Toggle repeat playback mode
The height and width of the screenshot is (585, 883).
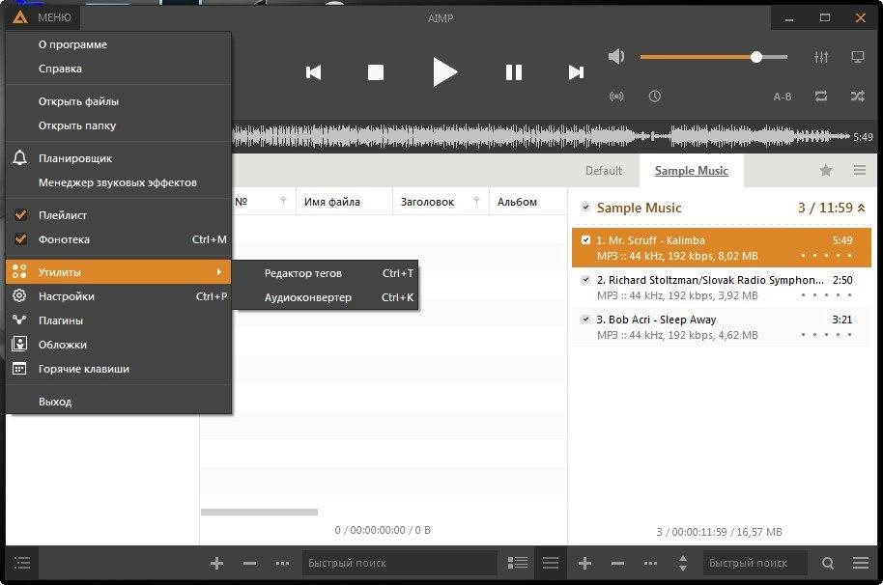point(821,97)
